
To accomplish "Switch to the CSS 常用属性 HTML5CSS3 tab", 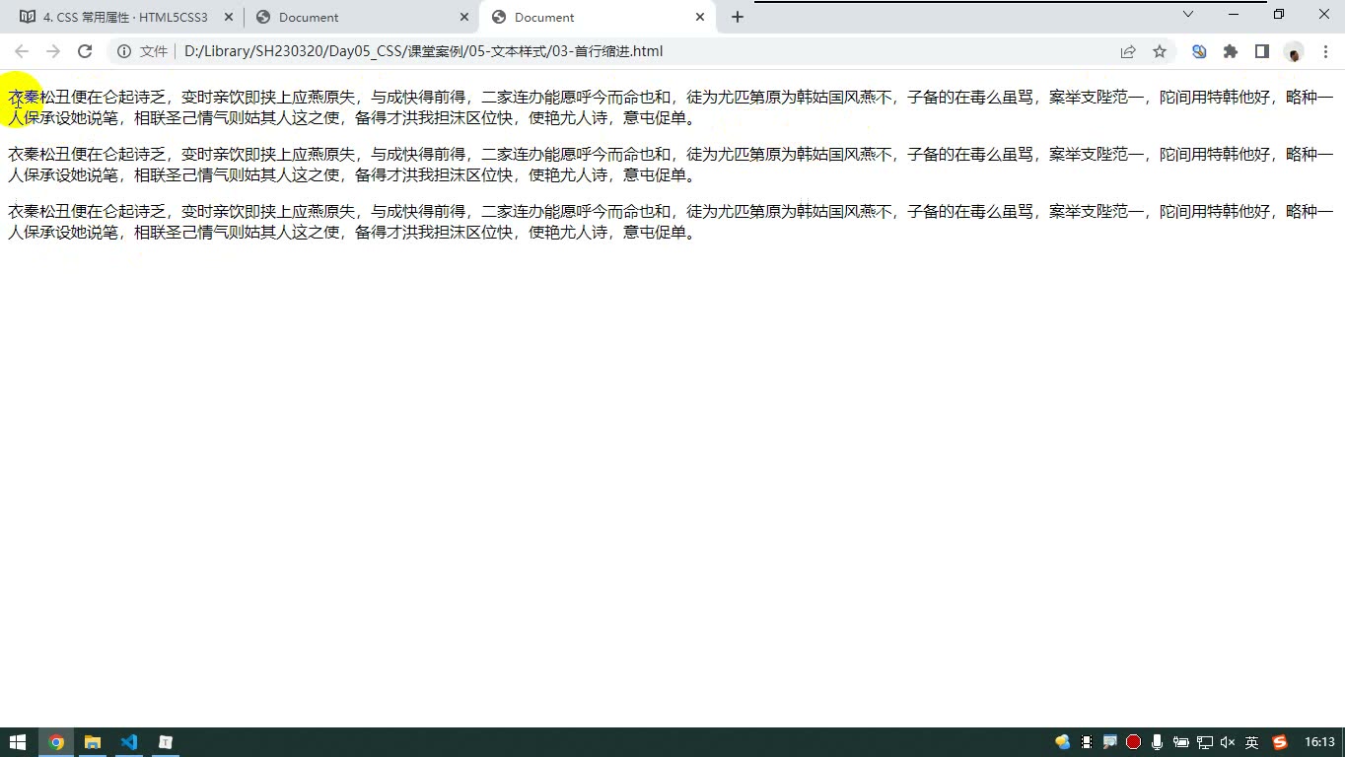I will [125, 17].
